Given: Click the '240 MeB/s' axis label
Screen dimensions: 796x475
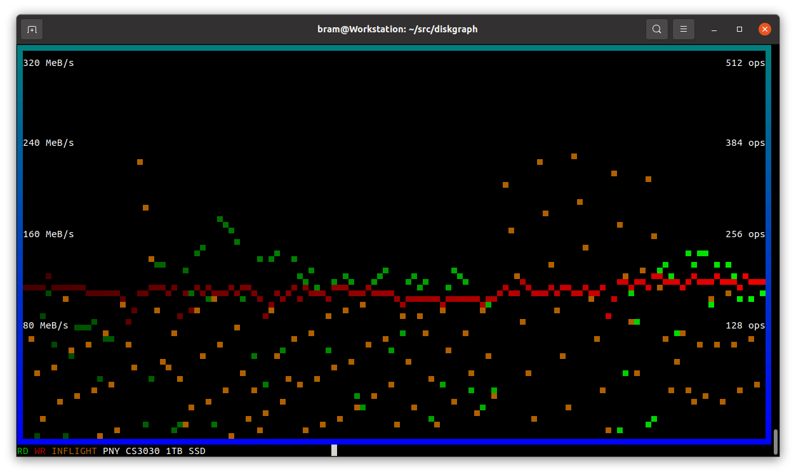Looking at the screenshot, I should pyautogui.click(x=48, y=143).
